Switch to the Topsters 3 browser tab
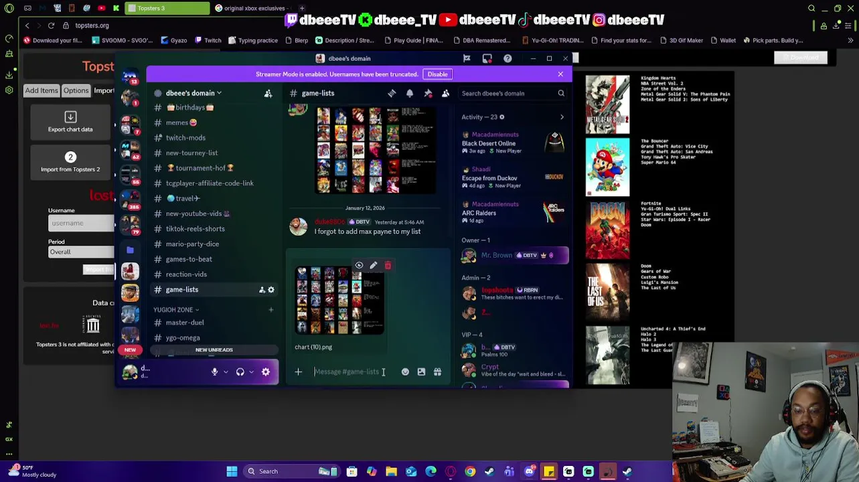The height and width of the screenshot is (482, 859). pos(167,8)
